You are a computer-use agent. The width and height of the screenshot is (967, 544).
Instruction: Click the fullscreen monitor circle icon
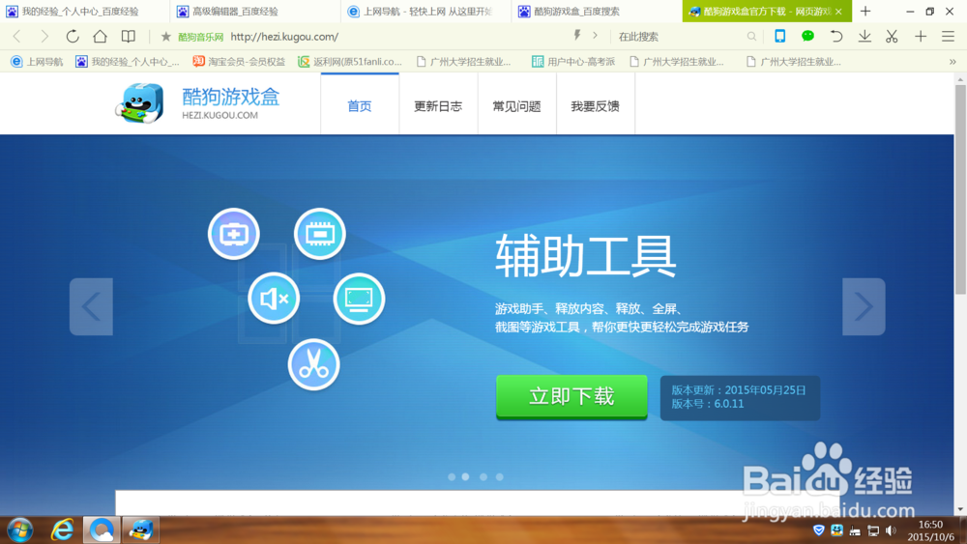pyautogui.click(x=359, y=299)
